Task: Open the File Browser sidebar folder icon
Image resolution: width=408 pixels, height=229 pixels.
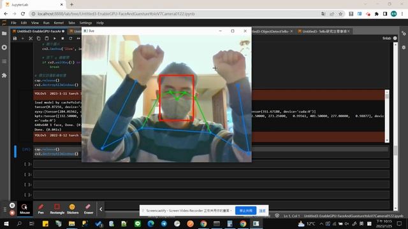Action: [x=4, y=34]
